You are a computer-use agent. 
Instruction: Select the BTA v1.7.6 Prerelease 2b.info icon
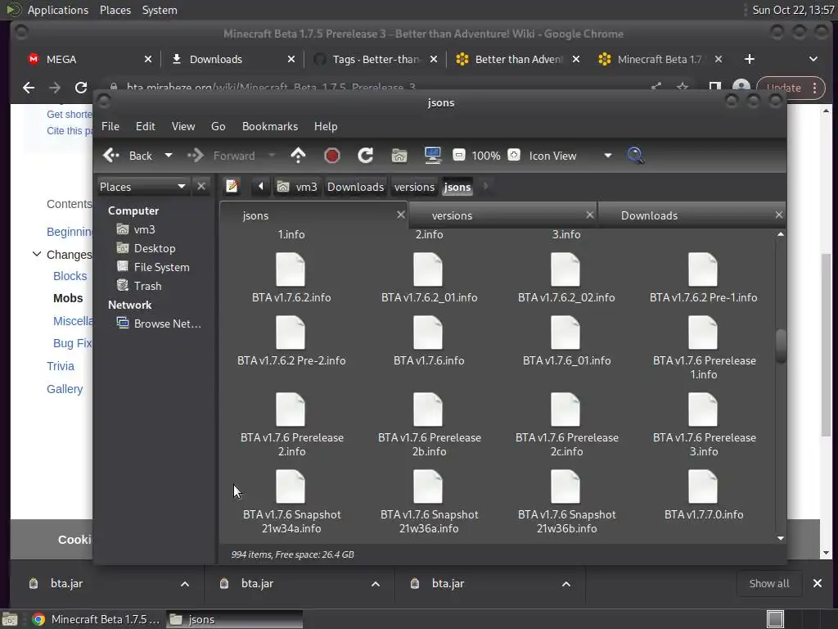click(427, 410)
